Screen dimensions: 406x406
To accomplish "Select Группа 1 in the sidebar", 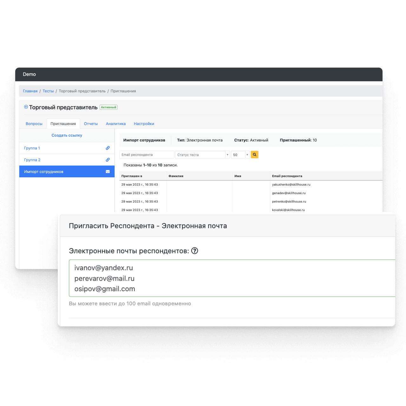I will click(32, 148).
